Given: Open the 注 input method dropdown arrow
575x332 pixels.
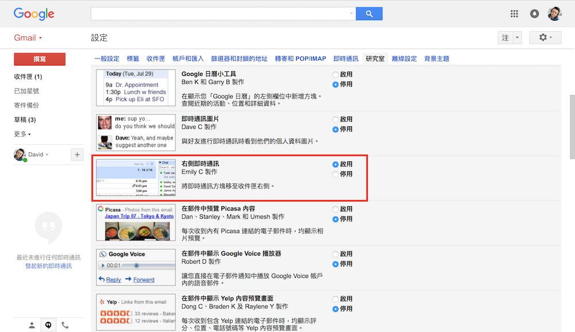Looking at the screenshot, I should (x=517, y=37).
